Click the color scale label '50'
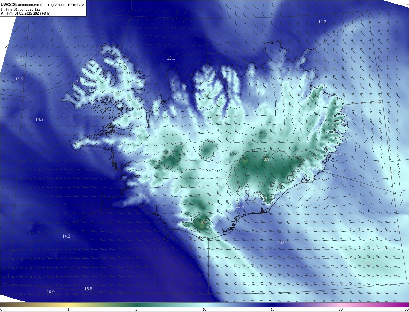Screen dimensions: 409x312 [x=406, y=309]
